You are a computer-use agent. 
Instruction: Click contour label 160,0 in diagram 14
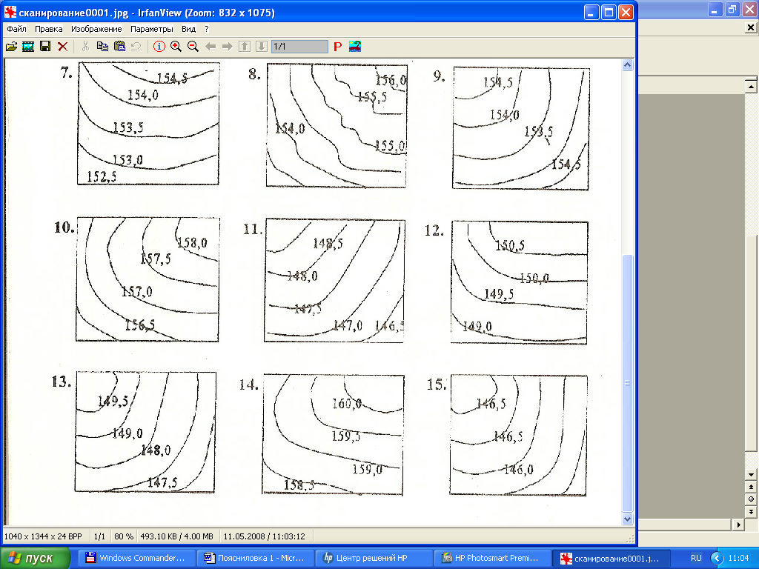347,404
